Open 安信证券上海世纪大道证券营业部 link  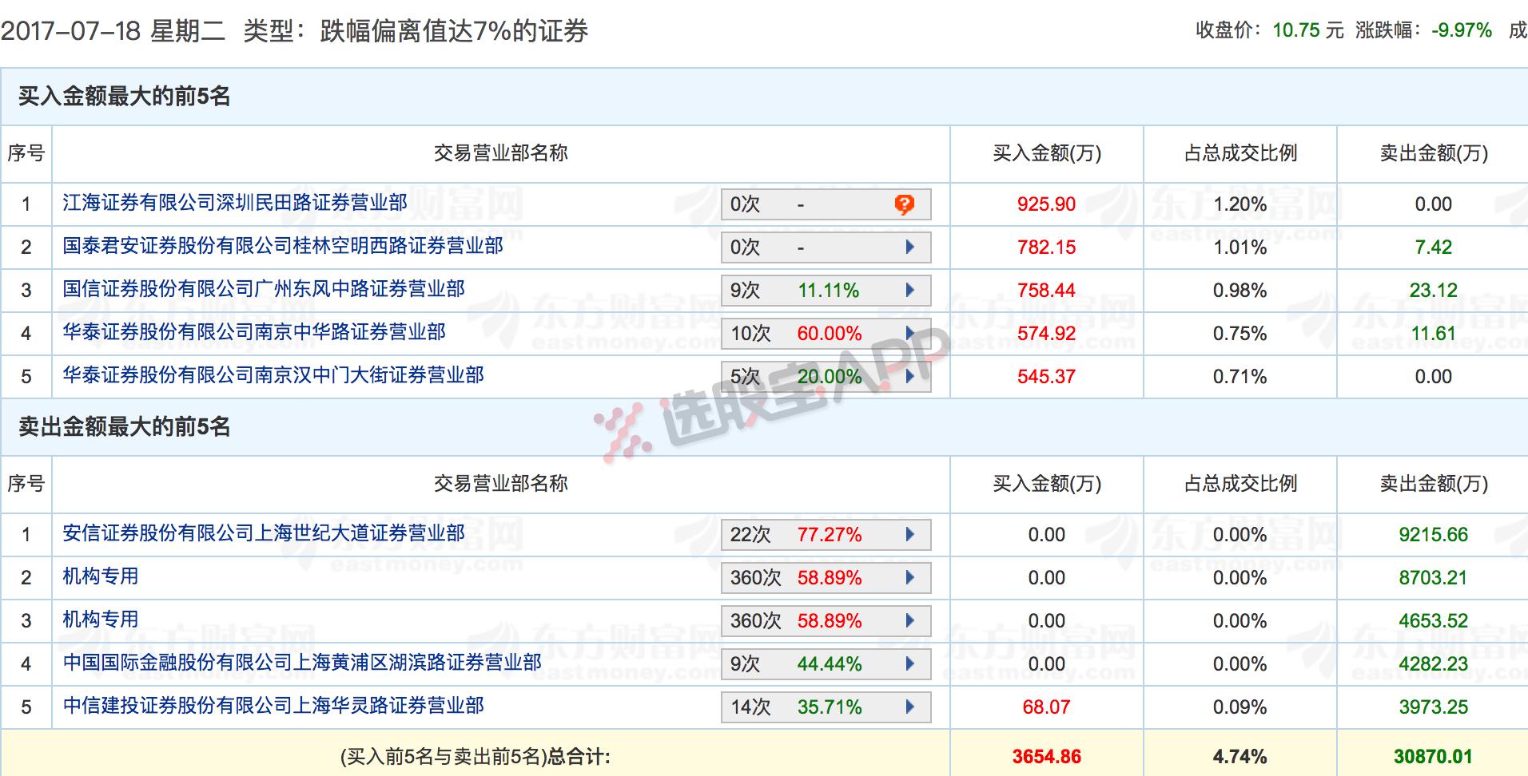[x=264, y=534]
